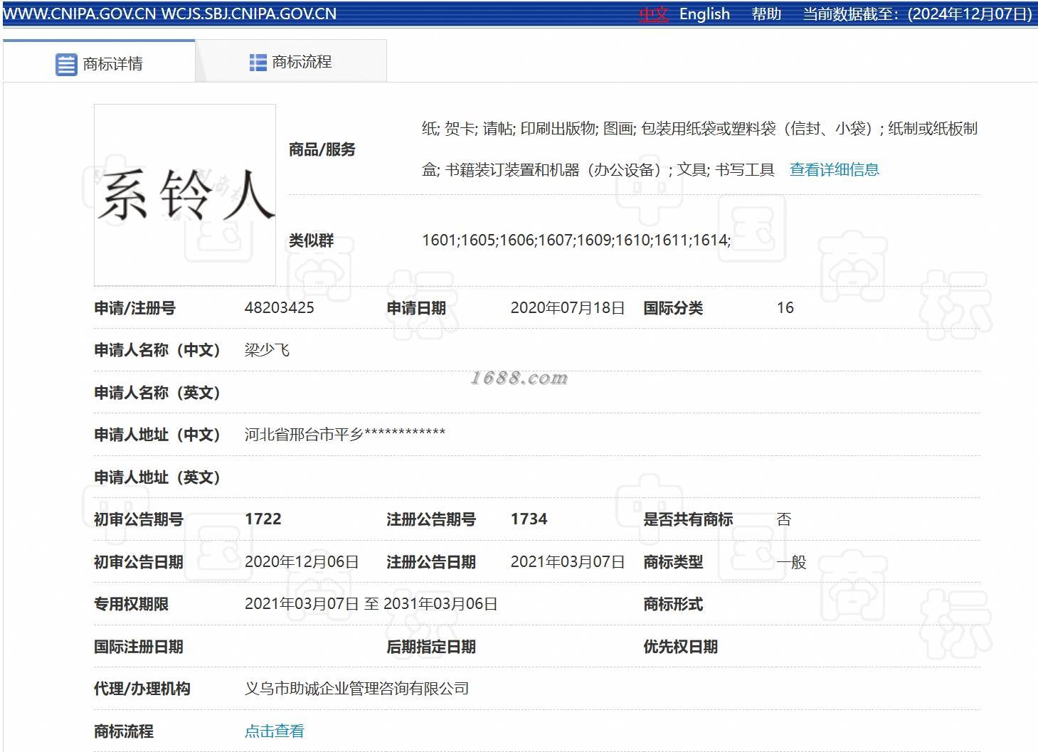Click the 商标类型 value 一般
The image size is (1038, 752).
pos(792,562)
